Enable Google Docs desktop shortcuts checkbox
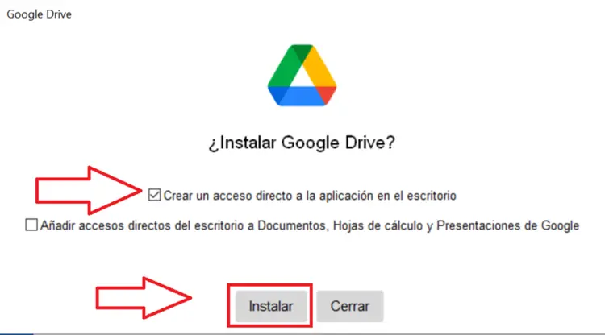Screen dimensions: 605x335 coord(31,225)
